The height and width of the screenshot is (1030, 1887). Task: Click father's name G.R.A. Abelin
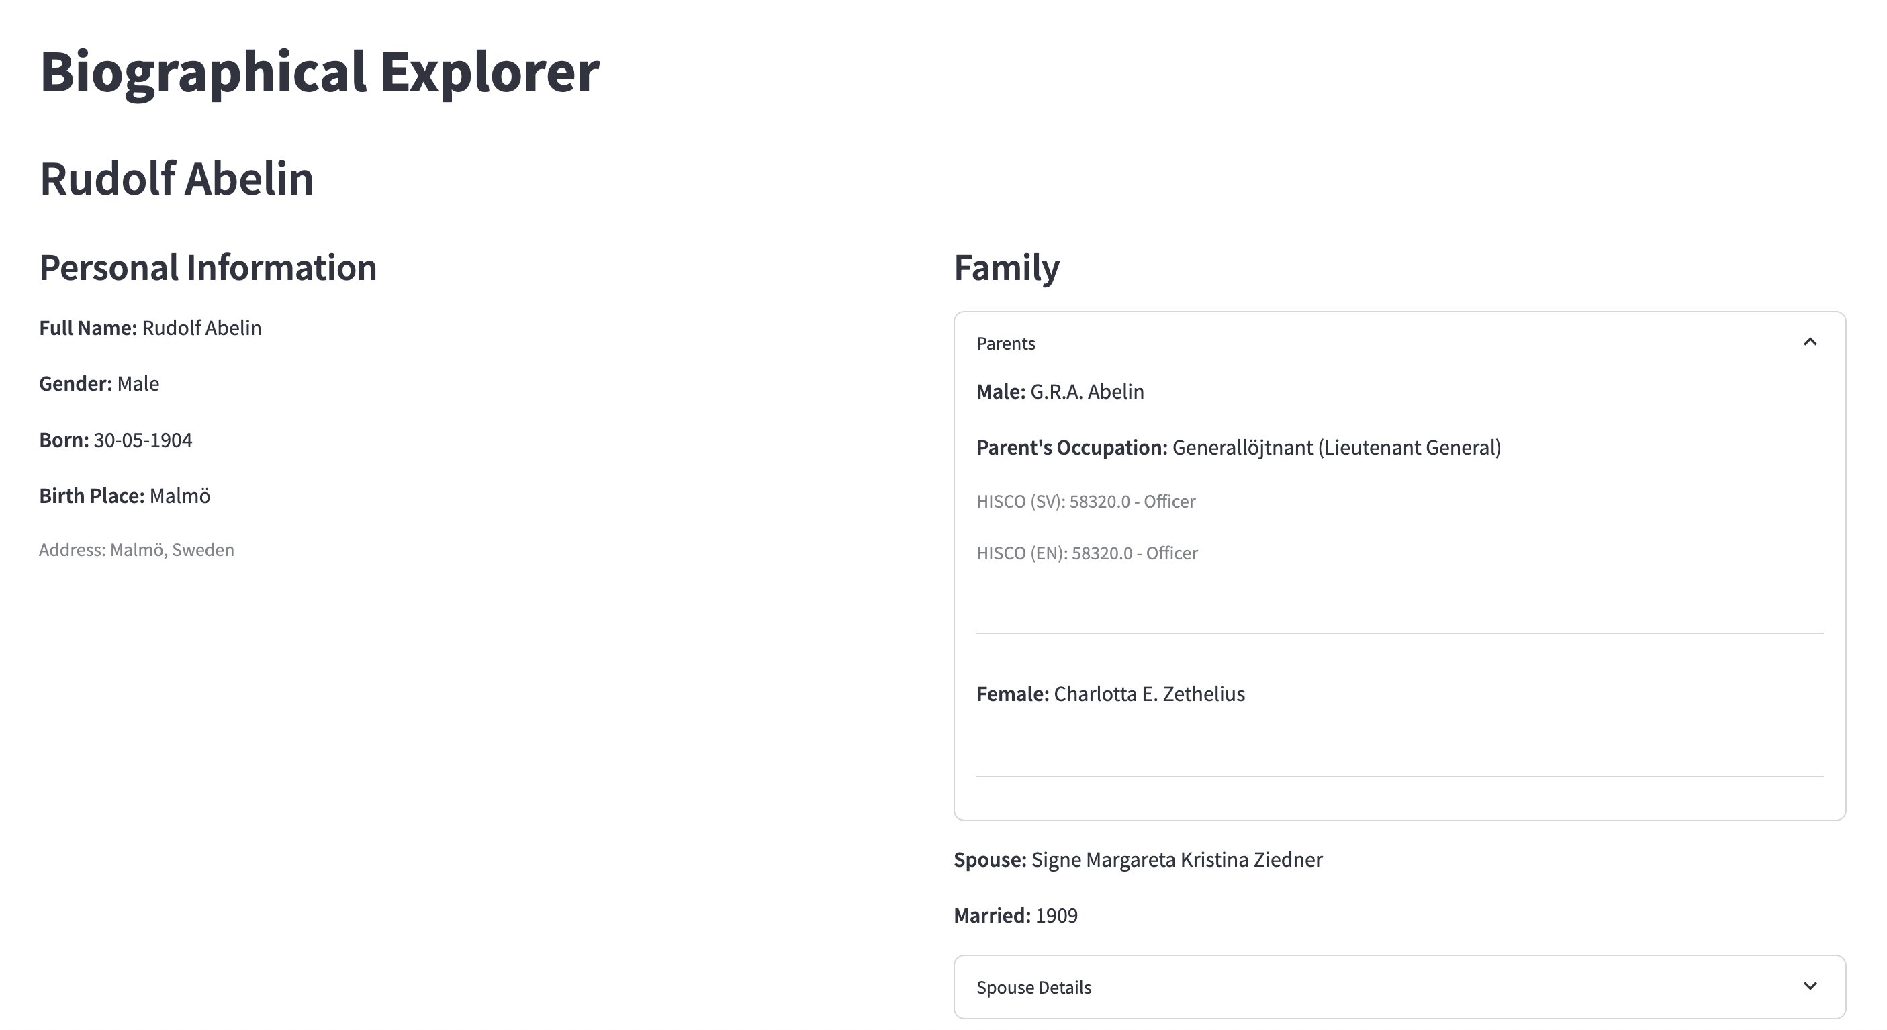(x=1087, y=392)
